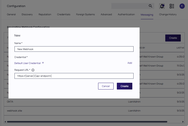
Task: Open the list view icon in header
Action: [172, 6]
